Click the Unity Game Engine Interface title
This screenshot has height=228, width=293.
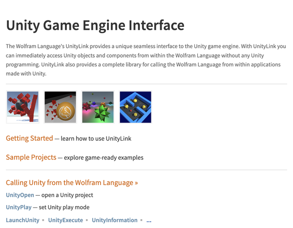click(95, 25)
